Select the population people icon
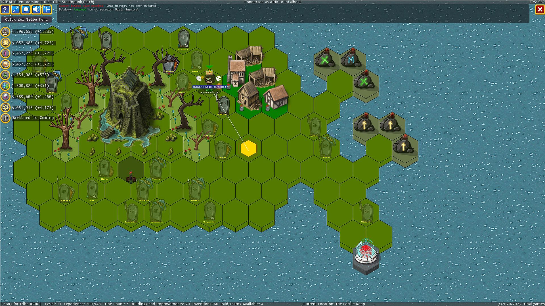The image size is (545, 306). pos(5,86)
